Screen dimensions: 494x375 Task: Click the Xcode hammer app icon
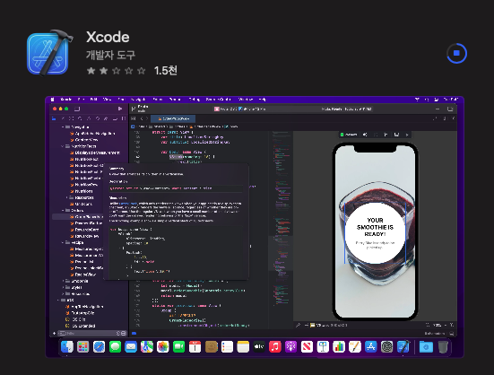[x=49, y=53]
